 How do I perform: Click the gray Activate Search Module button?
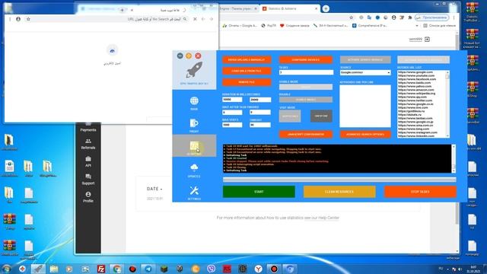pyautogui.click(x=365, y=59)
